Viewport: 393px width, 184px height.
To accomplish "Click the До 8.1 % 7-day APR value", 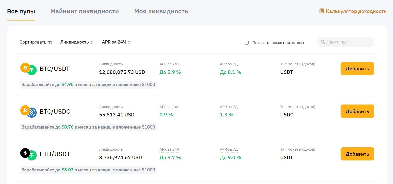I will click(x=230, y=72).
